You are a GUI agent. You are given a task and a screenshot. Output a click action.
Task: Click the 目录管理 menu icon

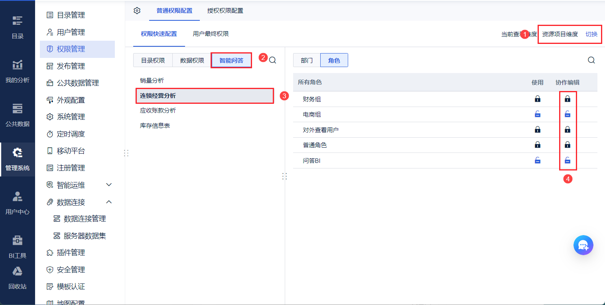tap(50, 15)
